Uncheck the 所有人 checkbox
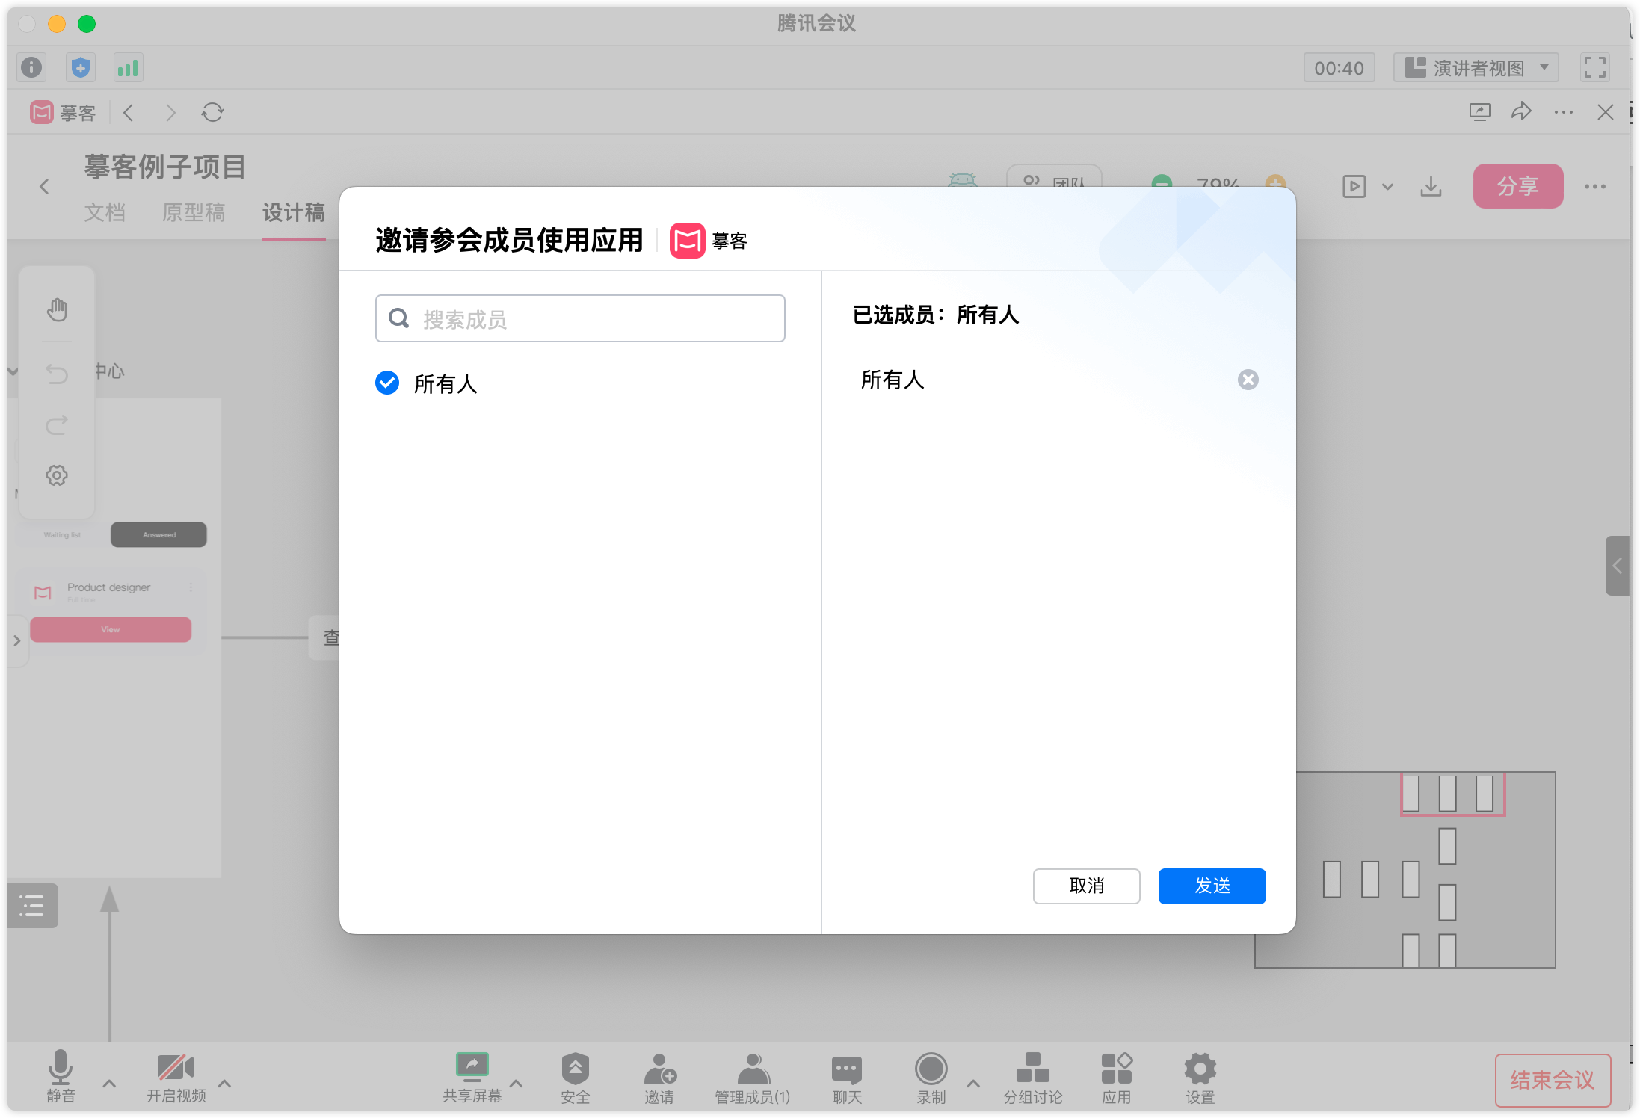Screen dimensions: 1640x1118 (x=387, y=383)
